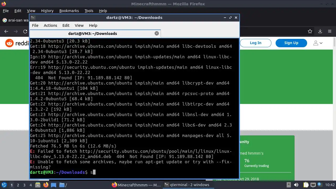The image size is (336, 189).
Task: Select the arai-san Google tab in Firefox
Action: click(x=15, y=20)
